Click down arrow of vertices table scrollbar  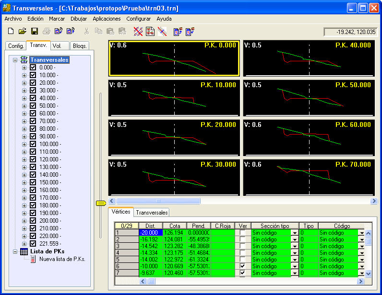[x=369, y=273]
